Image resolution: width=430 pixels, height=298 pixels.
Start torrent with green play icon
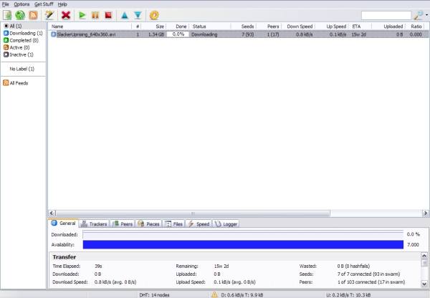[82, 15]
